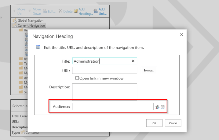Click the Edit toolbar icon

45,11
